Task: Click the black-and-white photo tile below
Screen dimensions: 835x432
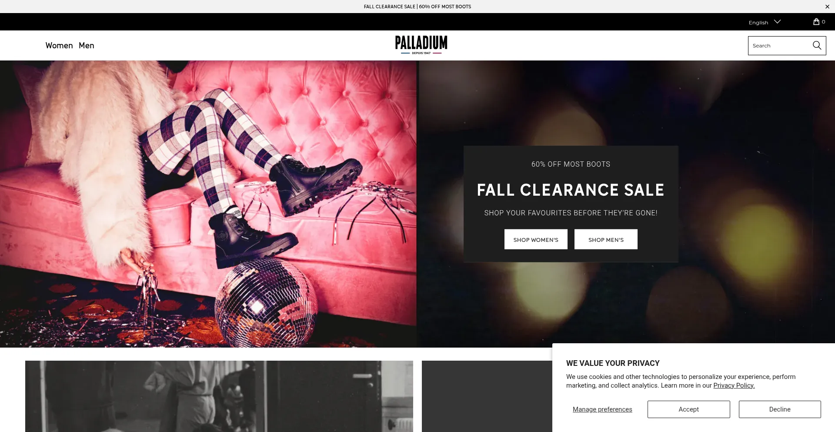Action: pyautogui.click(x=219, y=396)
